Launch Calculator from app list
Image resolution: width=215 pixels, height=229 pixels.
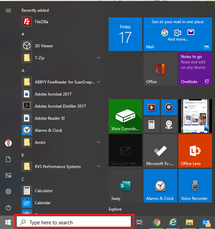coord(61,190)
